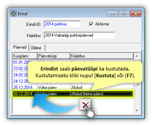152x126 pixels.
Task: Select the Päevad tab
Action: (20, 47)
